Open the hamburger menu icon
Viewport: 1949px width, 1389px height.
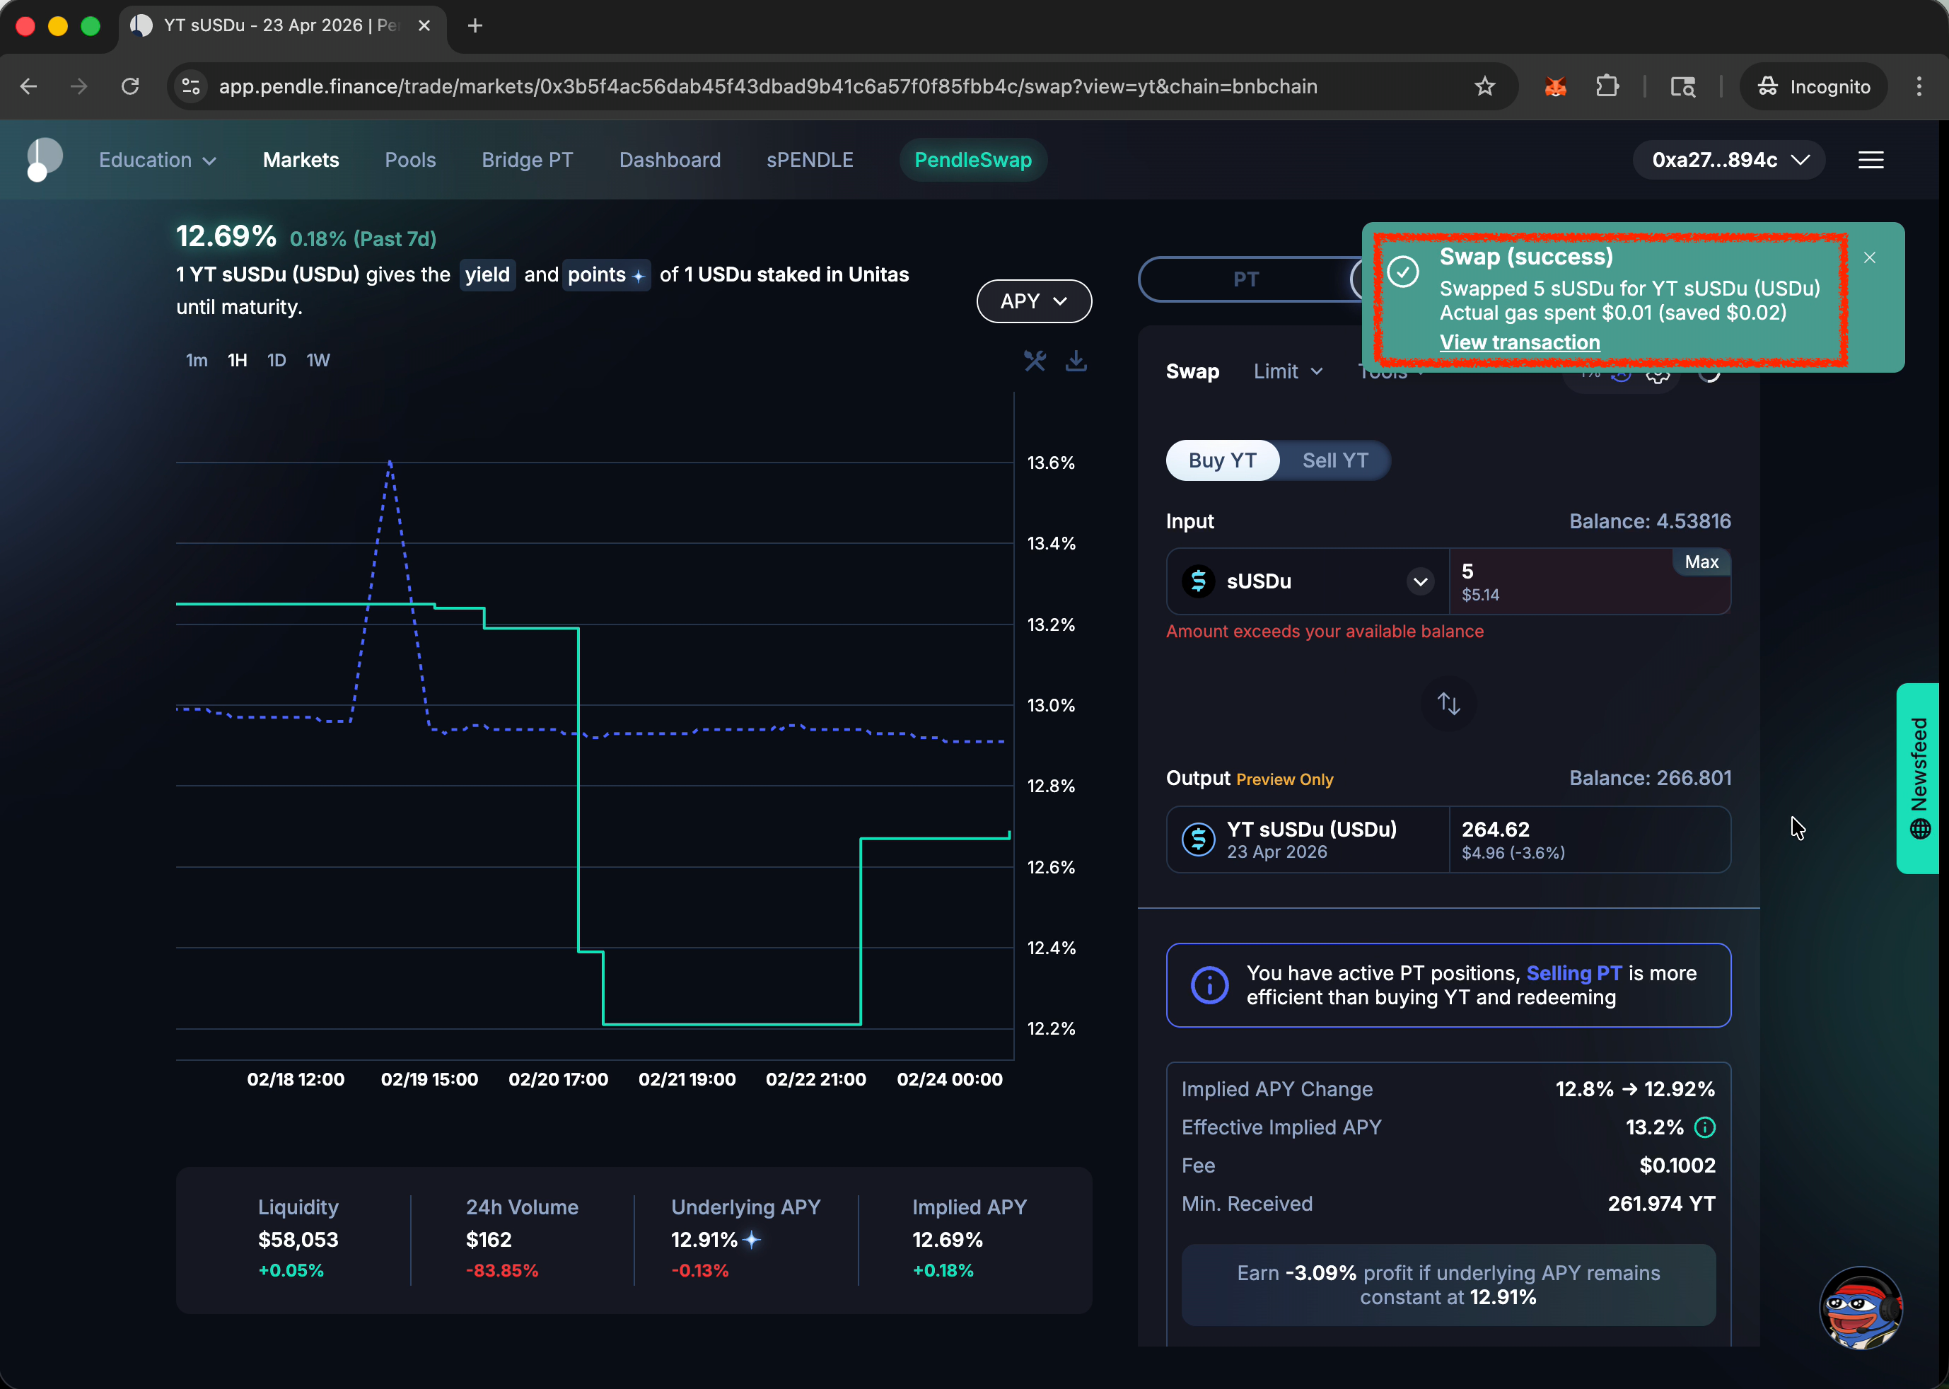(1871, 160)
